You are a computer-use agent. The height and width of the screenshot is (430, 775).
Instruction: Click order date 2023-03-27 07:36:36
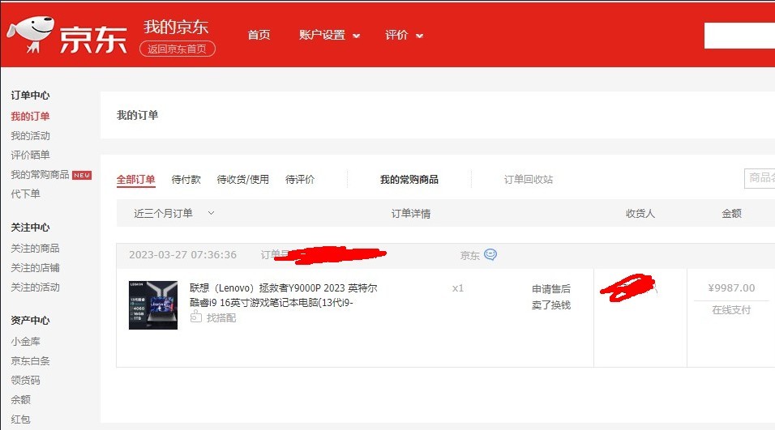point(183,255)
